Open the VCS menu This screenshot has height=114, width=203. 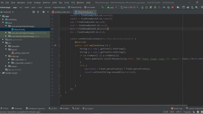[x=73, y=3]
